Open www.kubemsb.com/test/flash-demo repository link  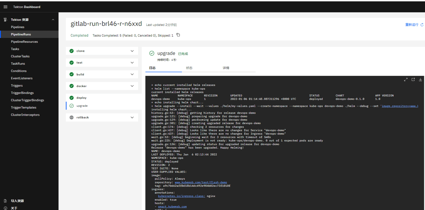pos(201,182)
